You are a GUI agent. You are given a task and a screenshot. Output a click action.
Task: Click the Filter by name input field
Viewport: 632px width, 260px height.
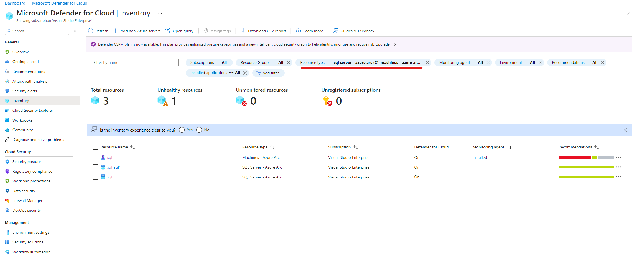pos(134,62)
